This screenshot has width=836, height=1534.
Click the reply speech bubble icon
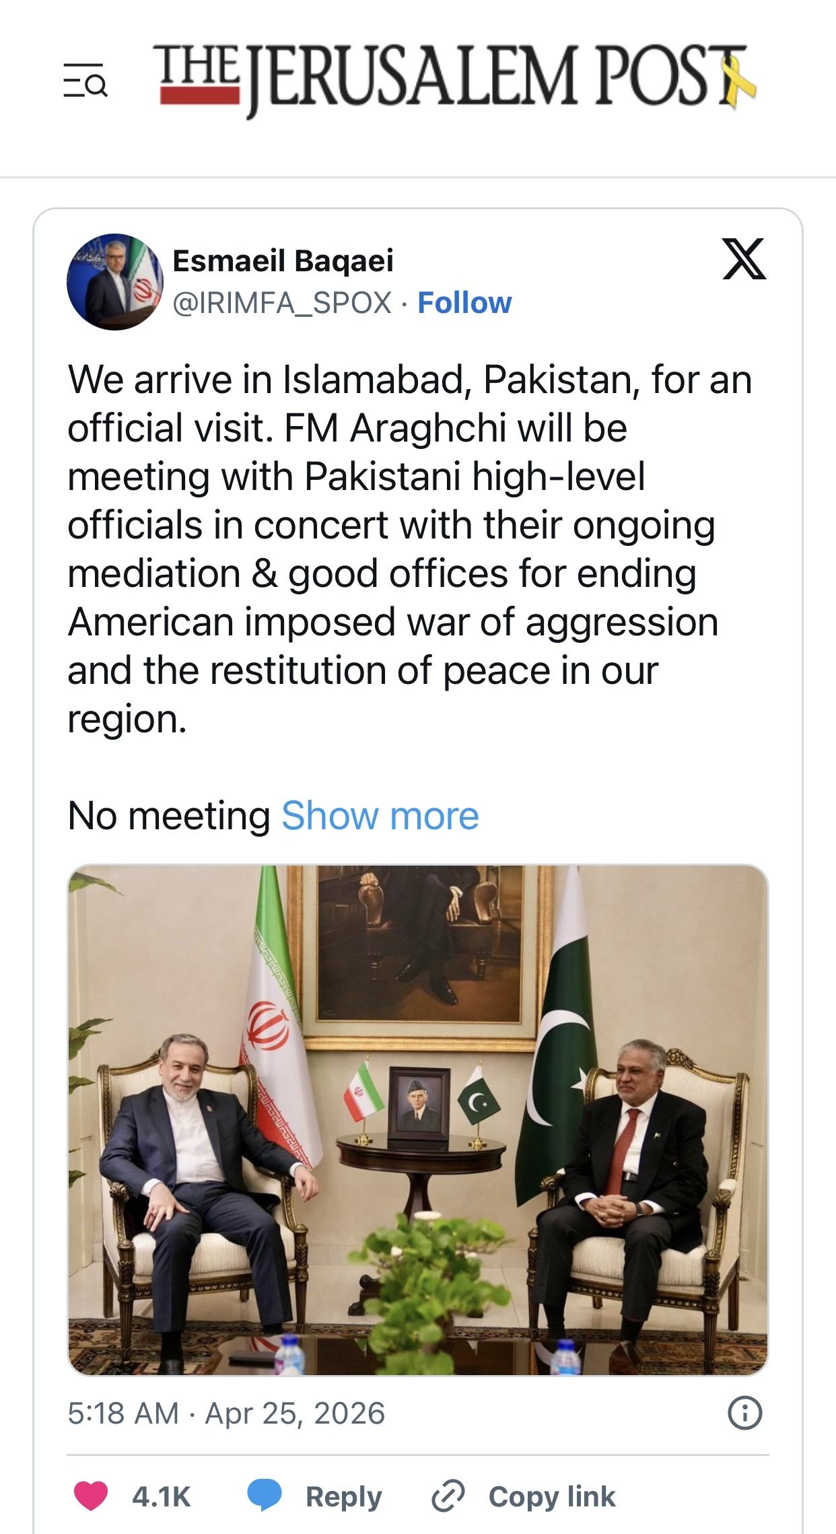tap(265, 1496)
